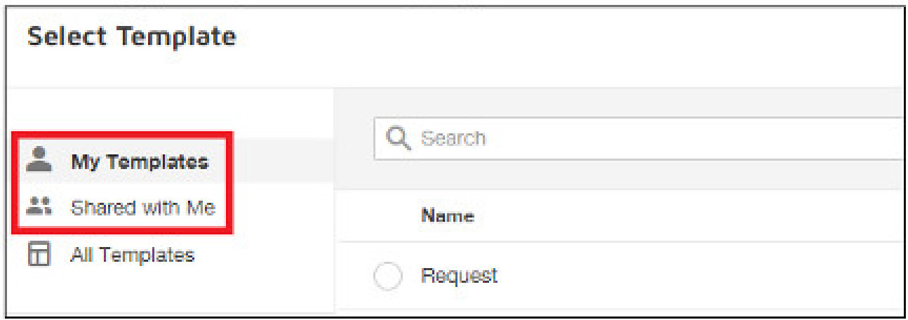Click the magnifying glass search icon
Image resolution: width=908 pixels, height=320 pixels.
pos(399,138)
